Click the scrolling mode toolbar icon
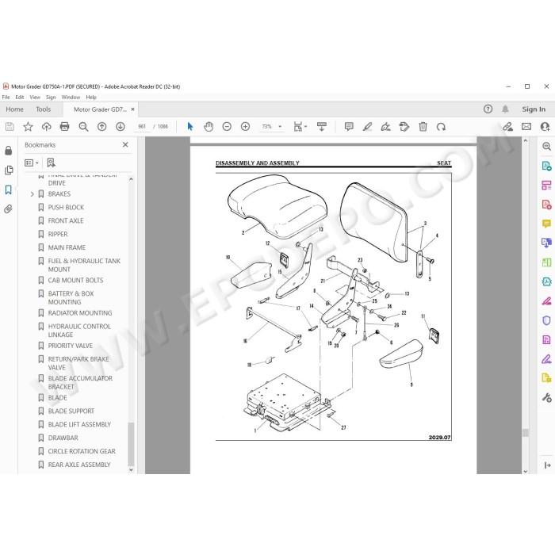Screen dimensions: 555x555 (322, 126)
